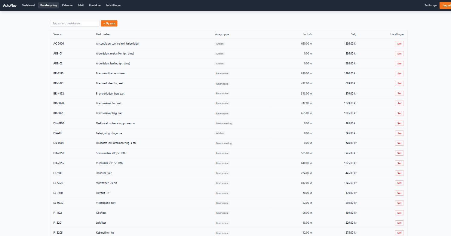The height and width of the screenshot is (236, 451).
Task: Click the 890.00 kr purchase price
Action: tap(306, 73)
